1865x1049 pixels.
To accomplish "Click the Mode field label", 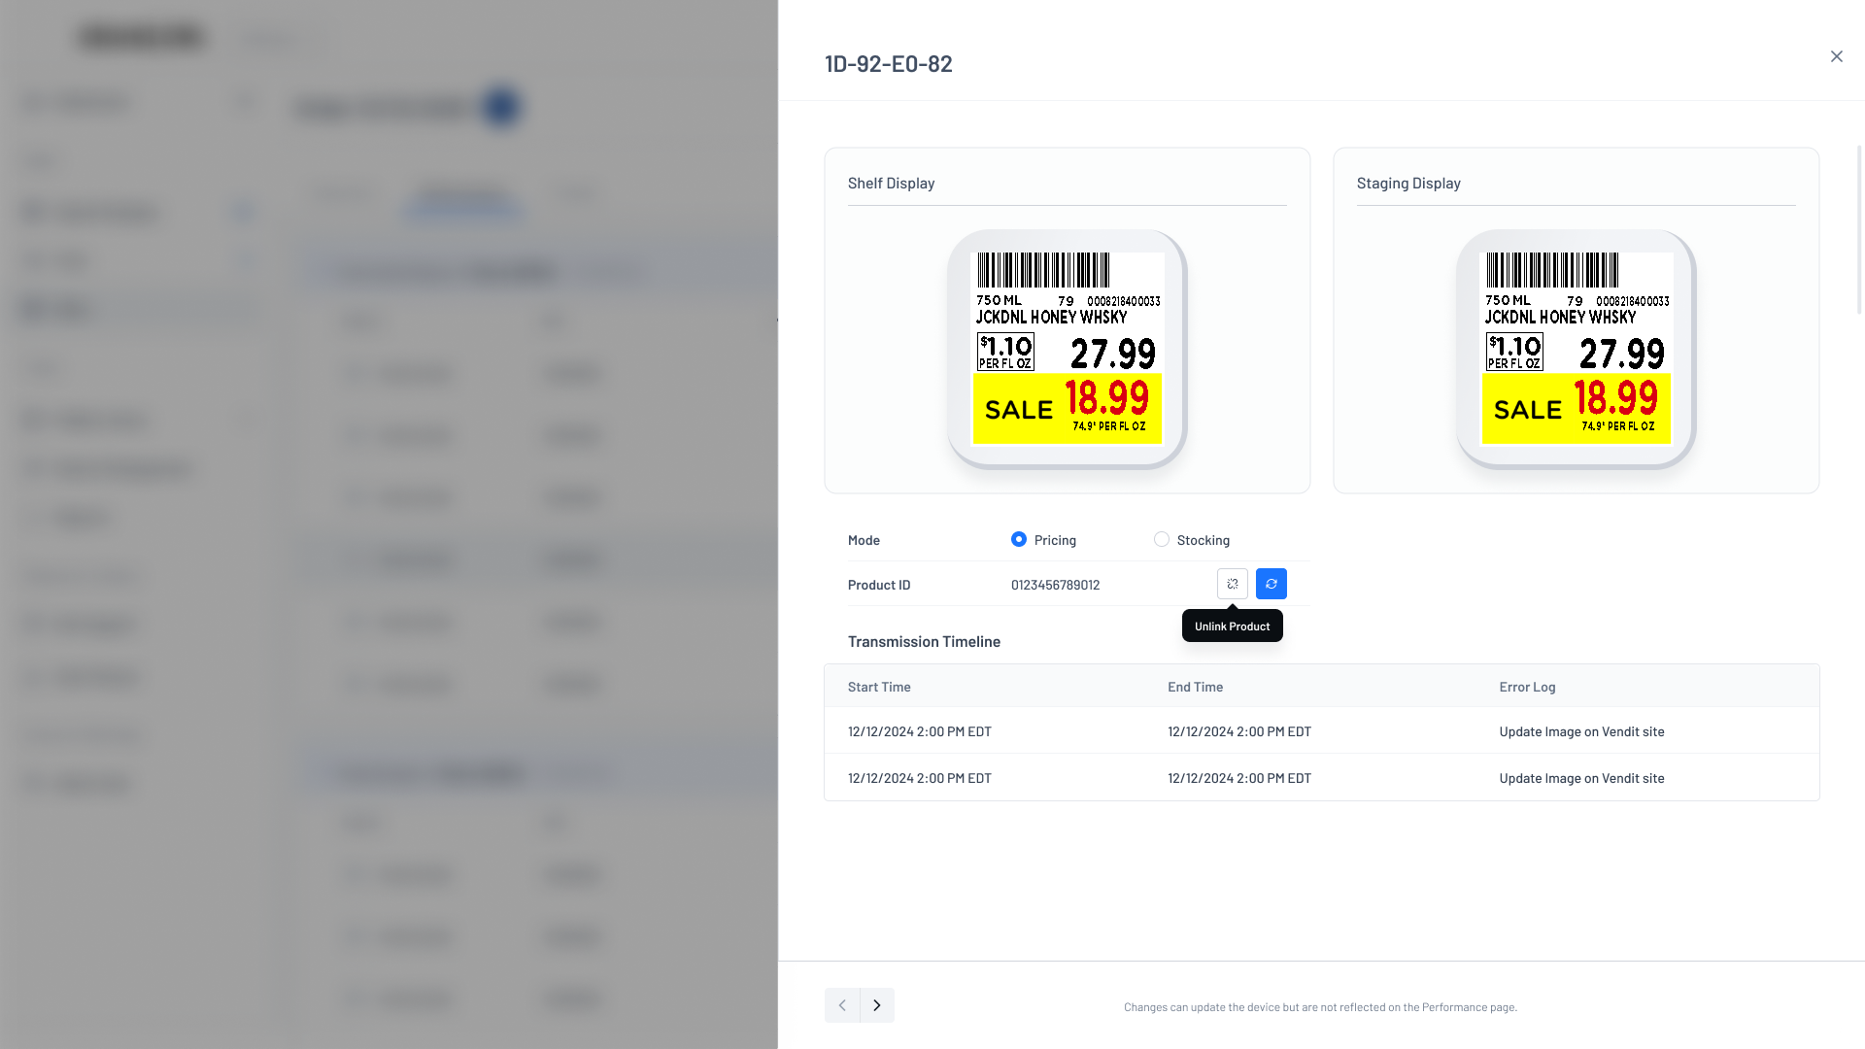I will (x=864, y=540).
